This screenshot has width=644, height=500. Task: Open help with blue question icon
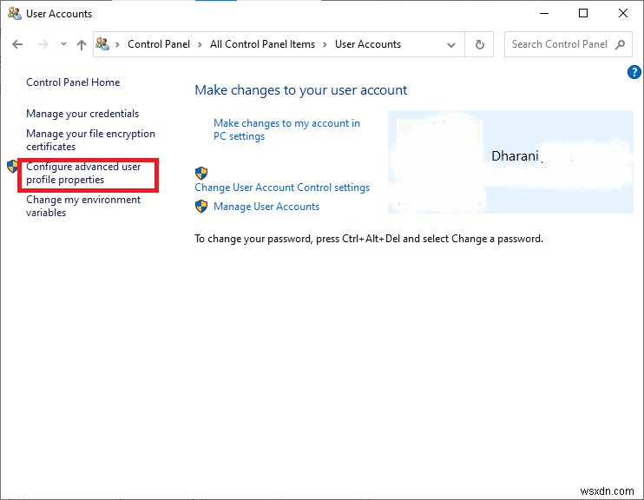[634, 72]
